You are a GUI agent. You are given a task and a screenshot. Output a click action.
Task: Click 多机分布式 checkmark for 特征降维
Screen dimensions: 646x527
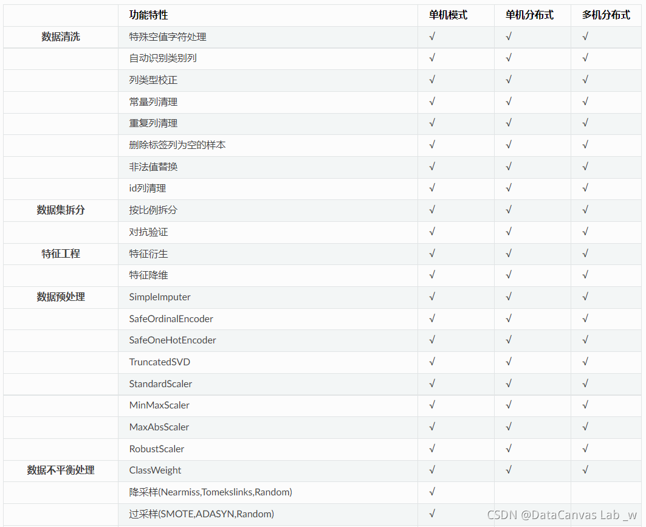(x=585, y=275)
